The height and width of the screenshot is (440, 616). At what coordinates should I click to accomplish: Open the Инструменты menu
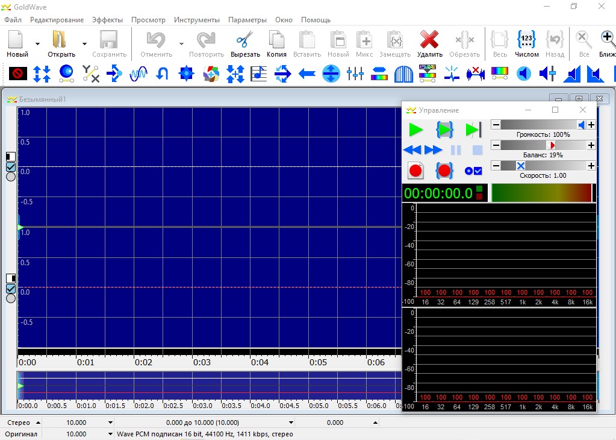[197, 19]
